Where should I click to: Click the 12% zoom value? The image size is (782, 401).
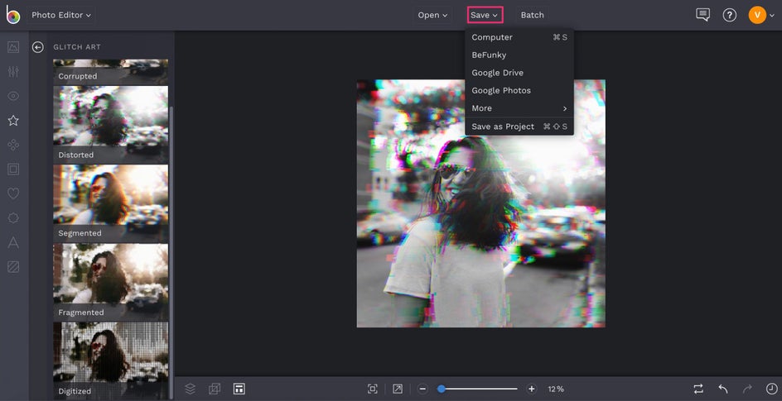556,389
